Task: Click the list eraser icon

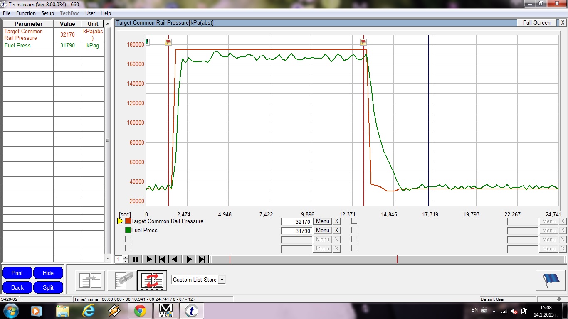Action: 121,280
